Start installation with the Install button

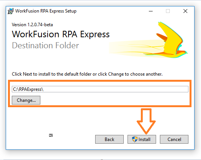pos(142,139)
